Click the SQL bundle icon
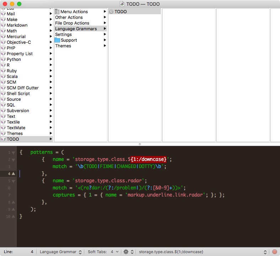280x256 pixels. pyautogui.click(x=3, y=105)
